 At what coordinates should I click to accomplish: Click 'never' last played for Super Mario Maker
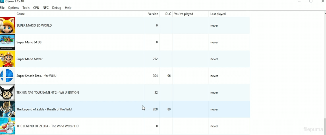point(214,59)
